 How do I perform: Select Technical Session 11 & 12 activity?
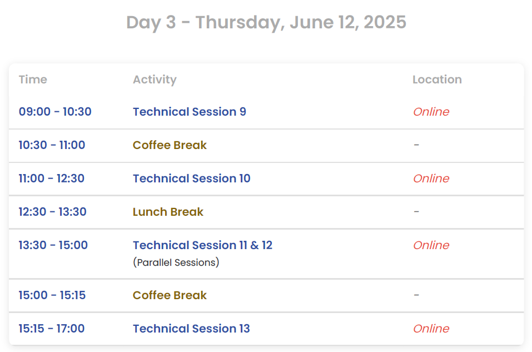click(202, 245)
